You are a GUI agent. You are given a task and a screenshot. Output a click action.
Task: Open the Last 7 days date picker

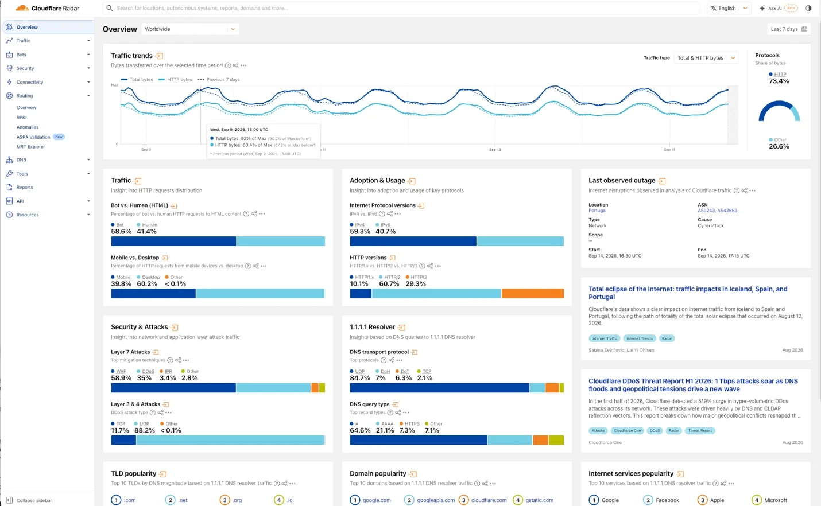[x=789, y=29]
